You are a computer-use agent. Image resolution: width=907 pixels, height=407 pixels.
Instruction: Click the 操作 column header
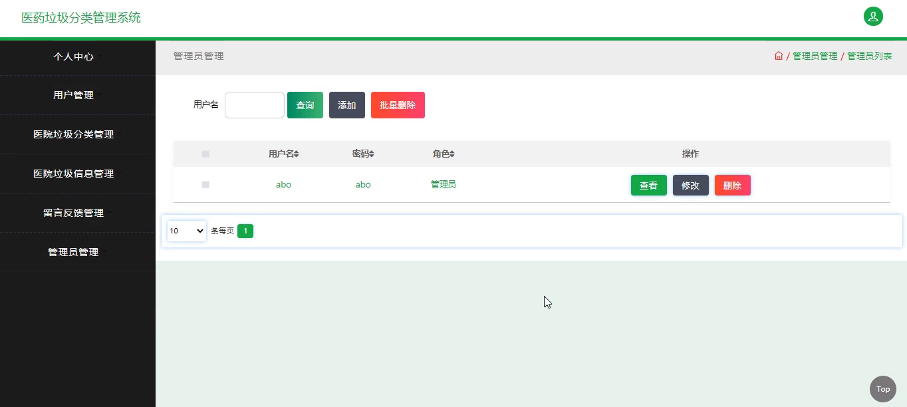click(691, 154)
